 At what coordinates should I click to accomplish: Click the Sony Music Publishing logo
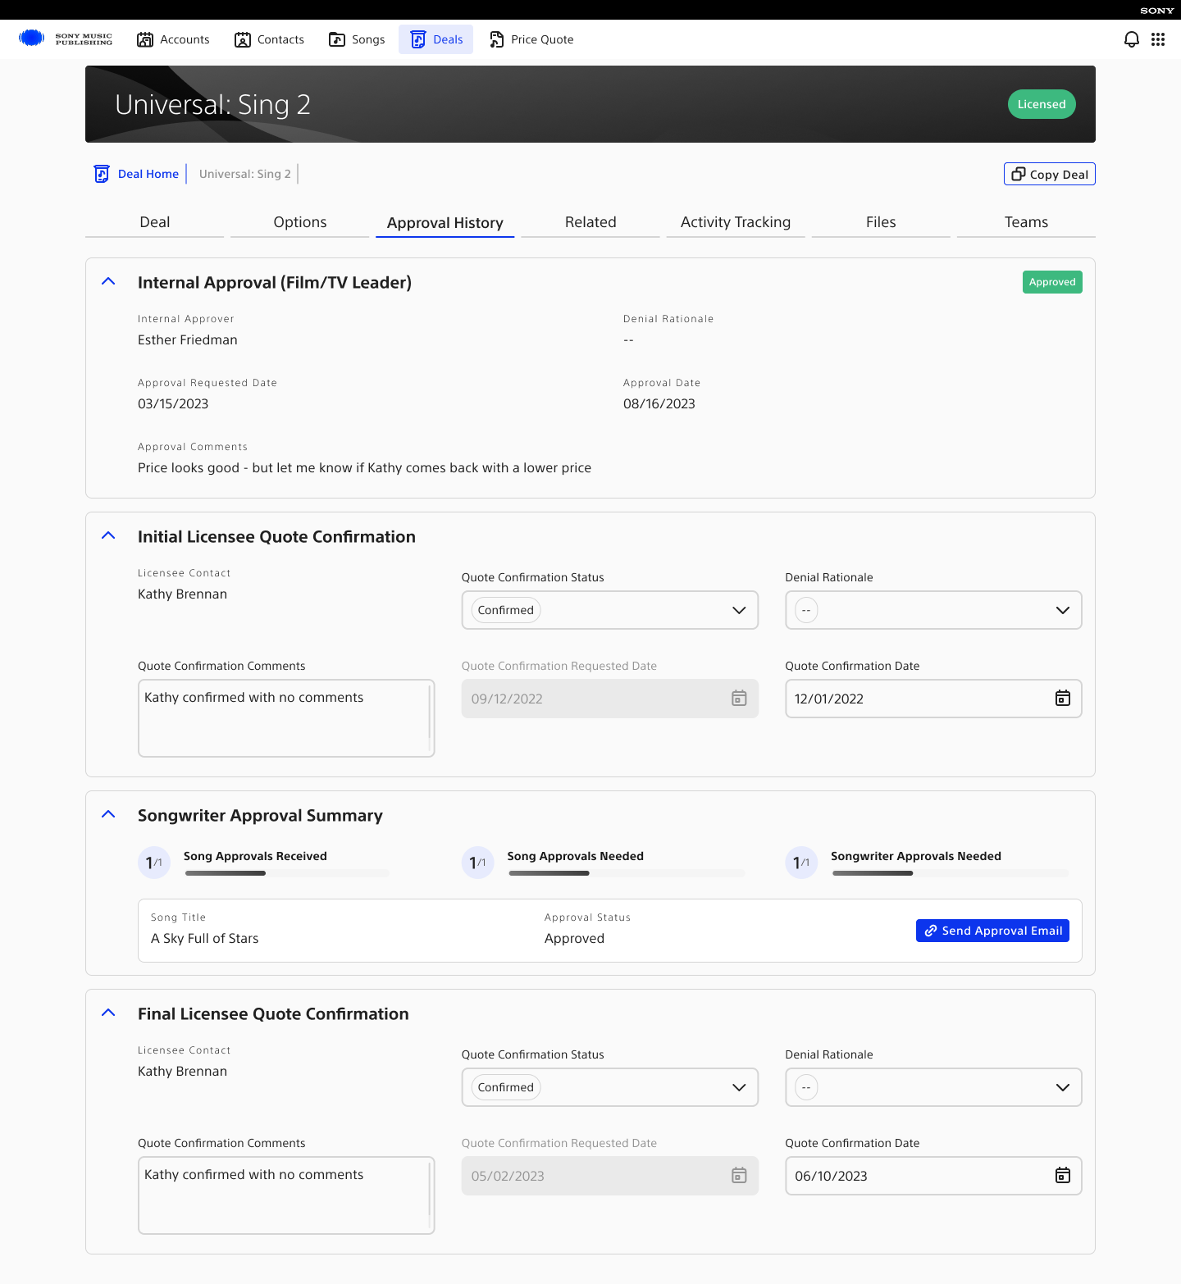click(x=66, y=39)
